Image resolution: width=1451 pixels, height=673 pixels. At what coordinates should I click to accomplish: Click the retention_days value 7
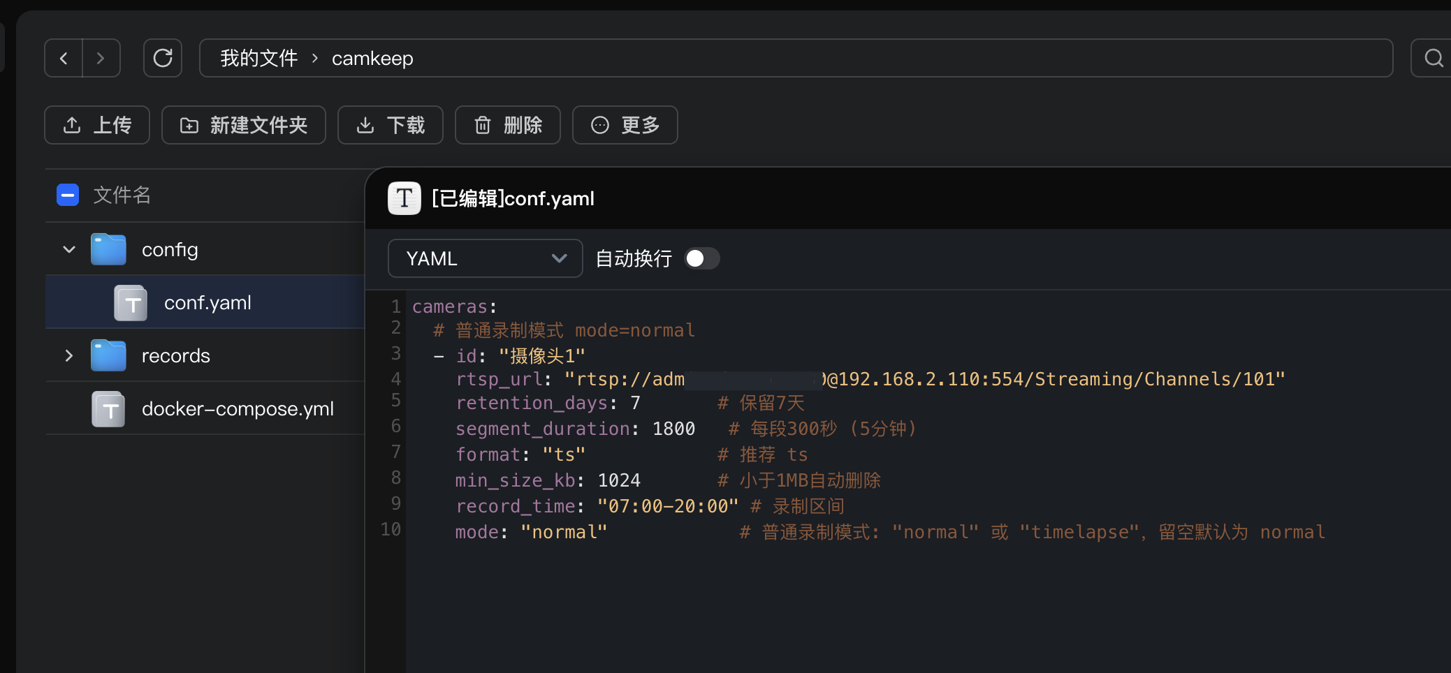[635, 403]
